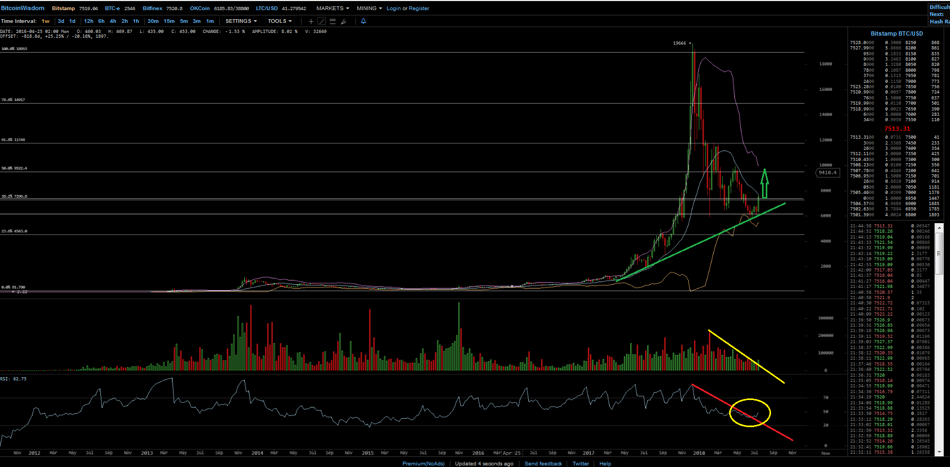Open the price alert bell

pos(363,21)
